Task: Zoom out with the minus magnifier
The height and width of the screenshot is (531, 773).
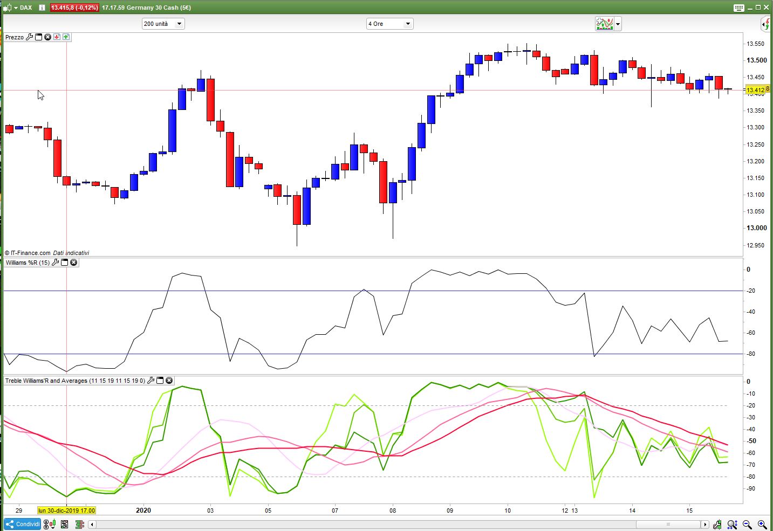Action: pos(747,524)
